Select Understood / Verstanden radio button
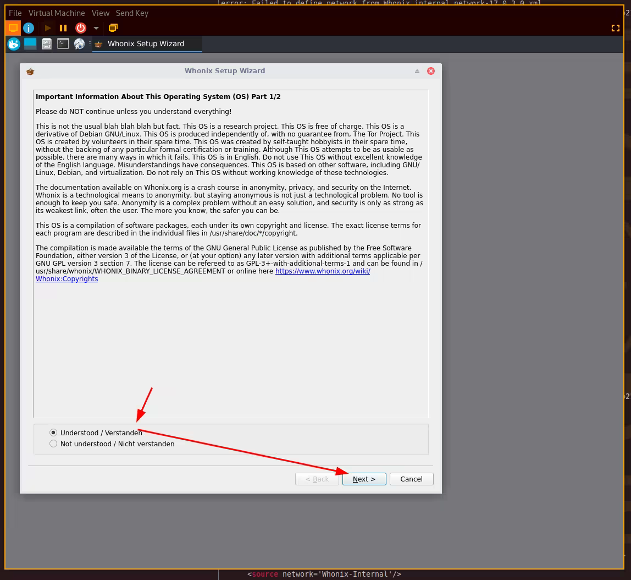 (x=53, y=433)
